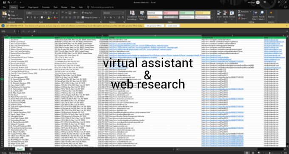Viewport: 289px width, 154px height.
Task: Toggle Bottom Align in Alignment group
Action: [69, 13]
